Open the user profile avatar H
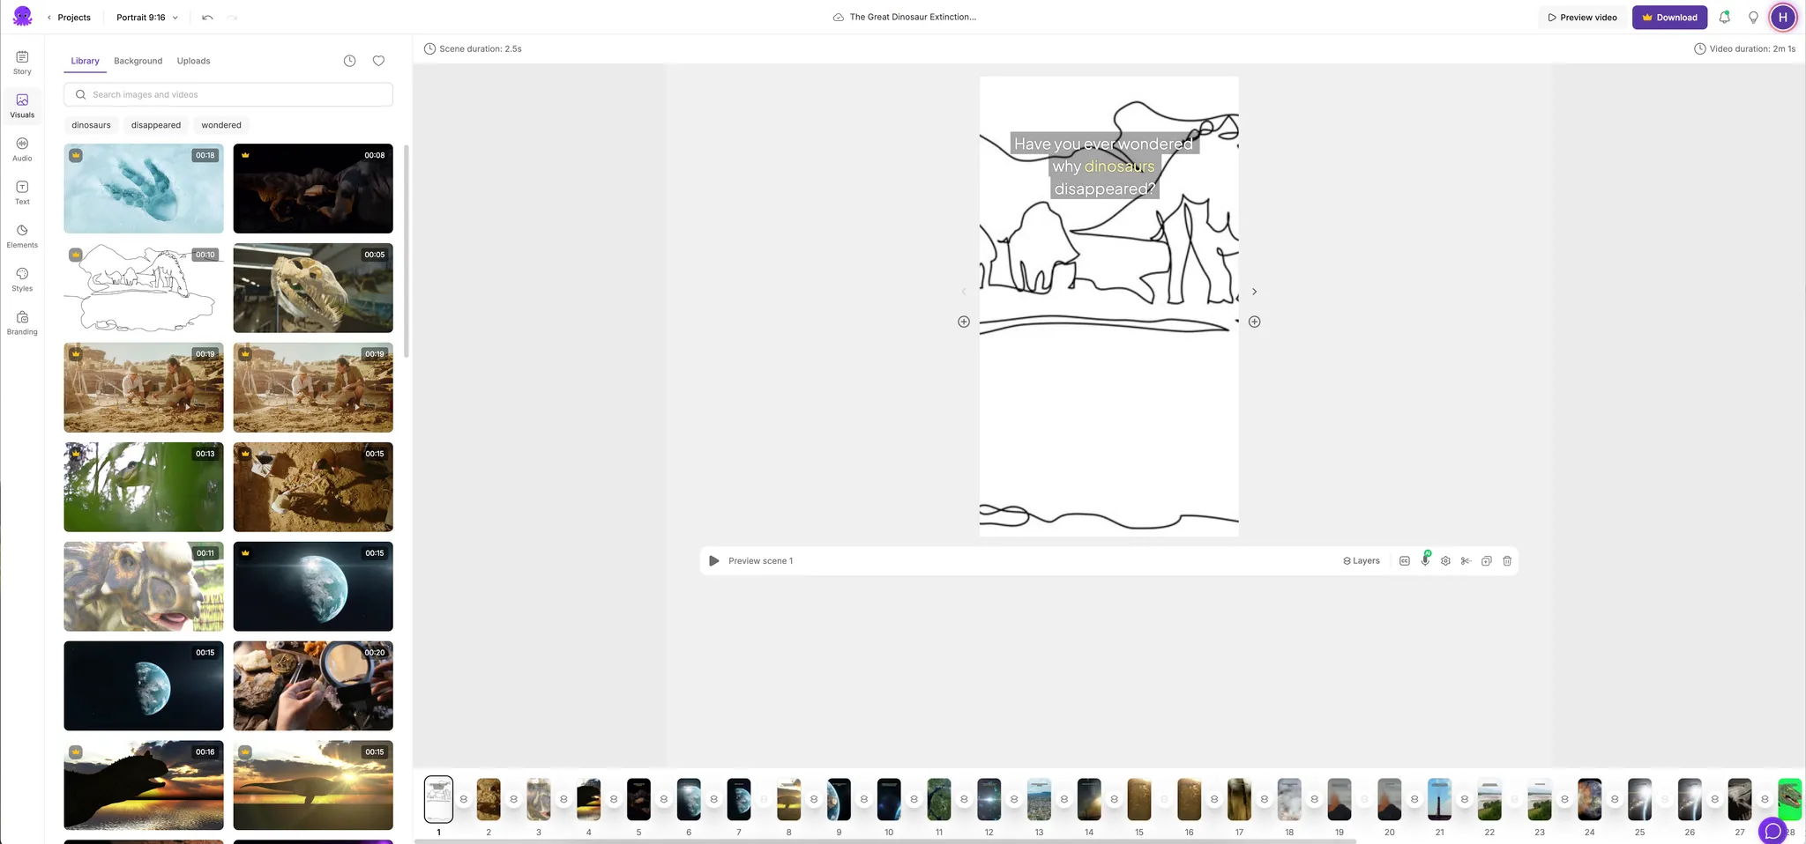The image size is (1806, 844). (x=1783, y=17)
